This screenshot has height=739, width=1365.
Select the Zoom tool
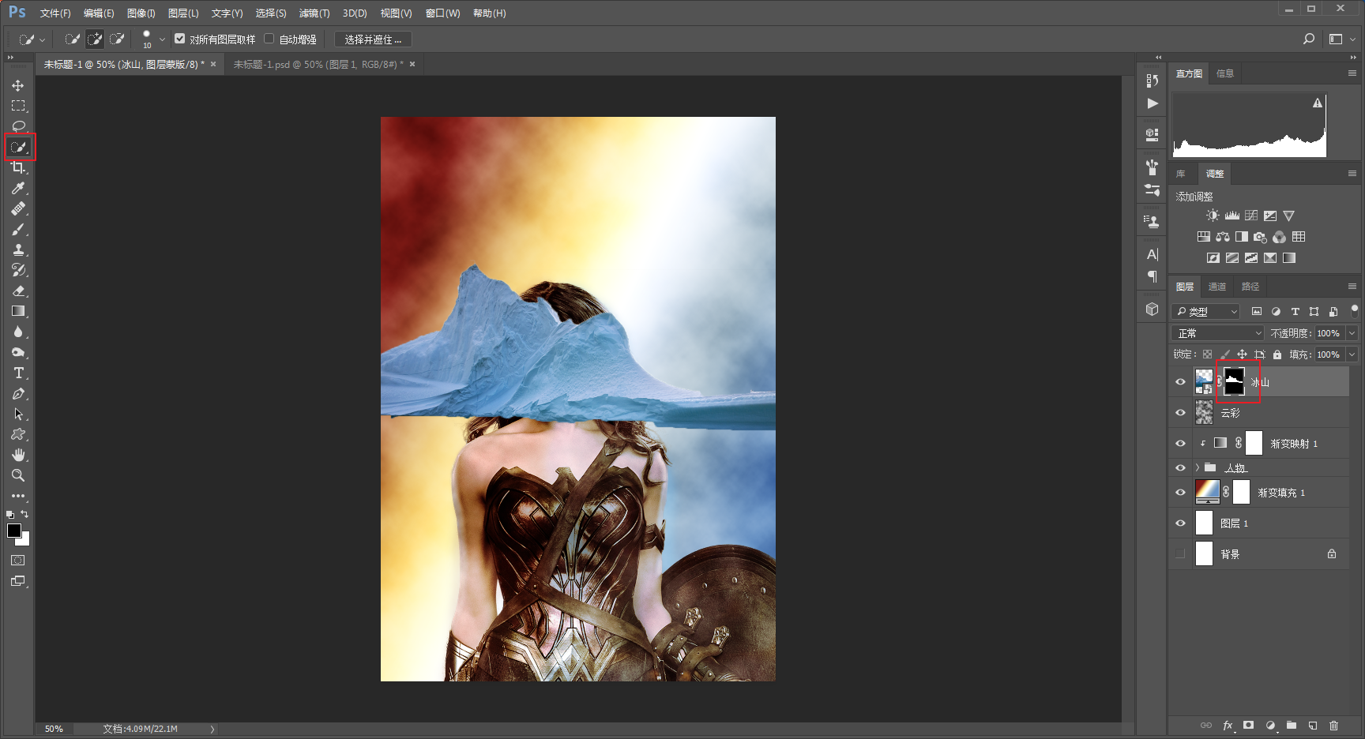18,475
